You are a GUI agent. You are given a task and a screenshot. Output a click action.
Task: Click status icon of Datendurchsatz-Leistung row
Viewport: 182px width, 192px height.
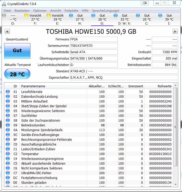8,96
